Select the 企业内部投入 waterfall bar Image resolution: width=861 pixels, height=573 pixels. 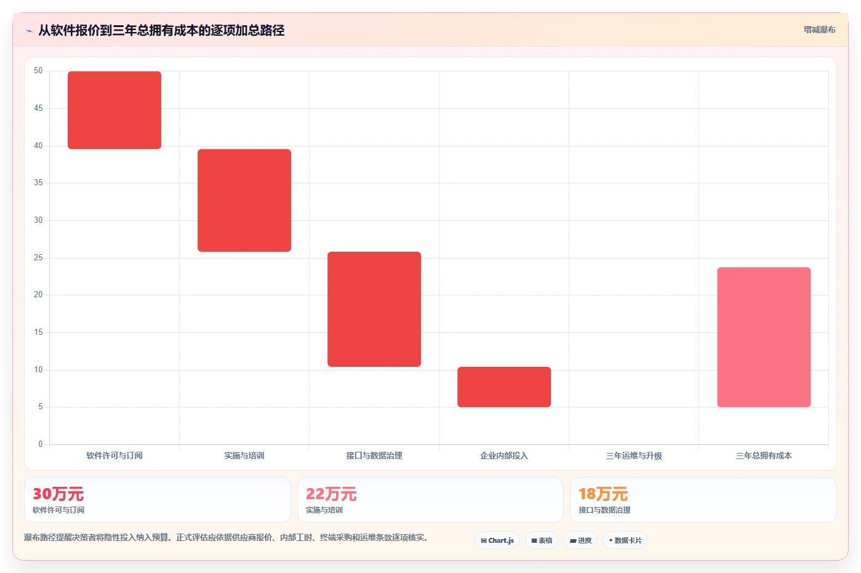(504, 387)
